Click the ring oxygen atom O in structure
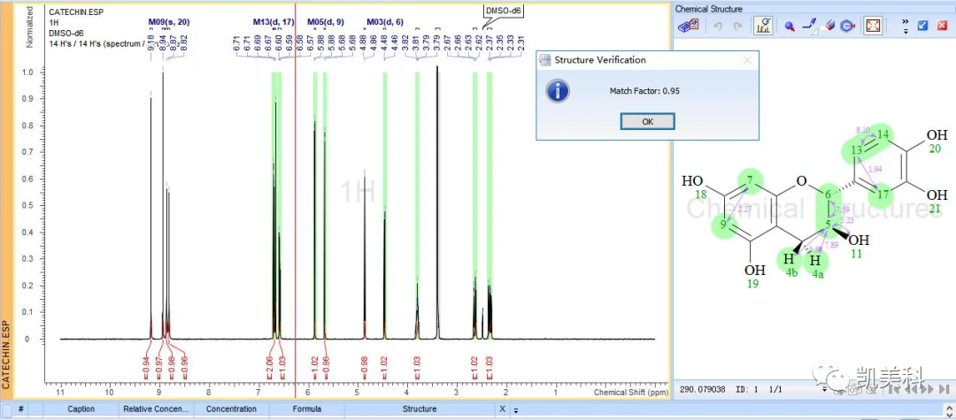The height and width of the screenshot is (420, 956). pyautogui.click(x=801, y=180)
